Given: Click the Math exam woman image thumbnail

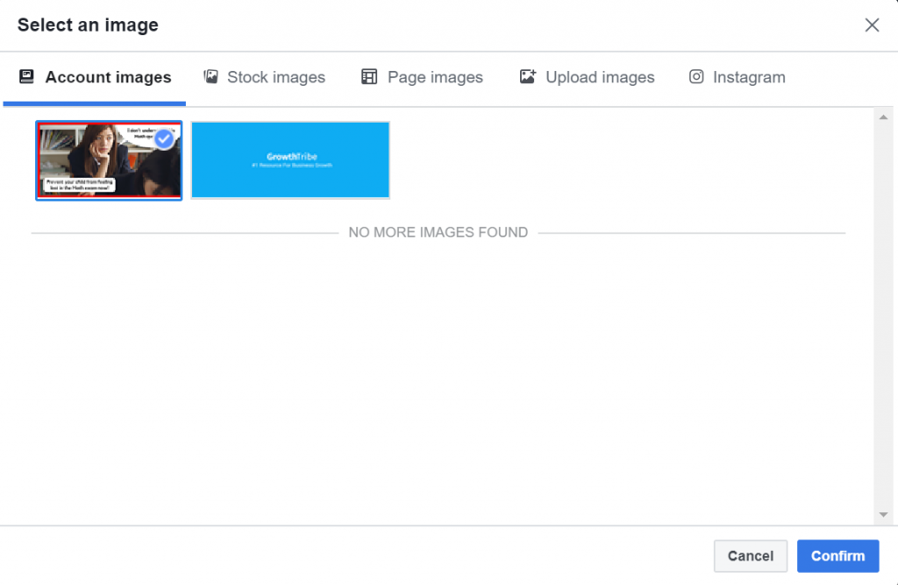Looking at the screenshot, I should 109,160.
